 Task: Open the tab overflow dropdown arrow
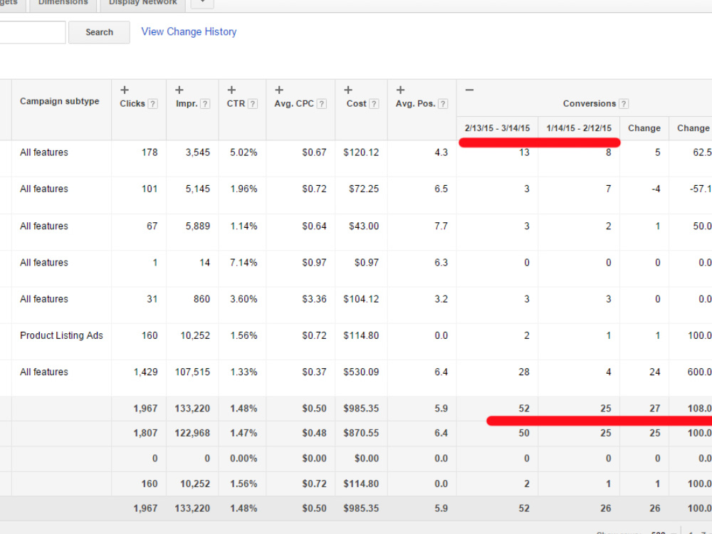tap(202, 4)
